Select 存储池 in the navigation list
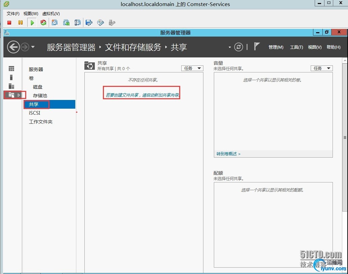Screen dimensions: 348x274 click(x=40, y=96)
